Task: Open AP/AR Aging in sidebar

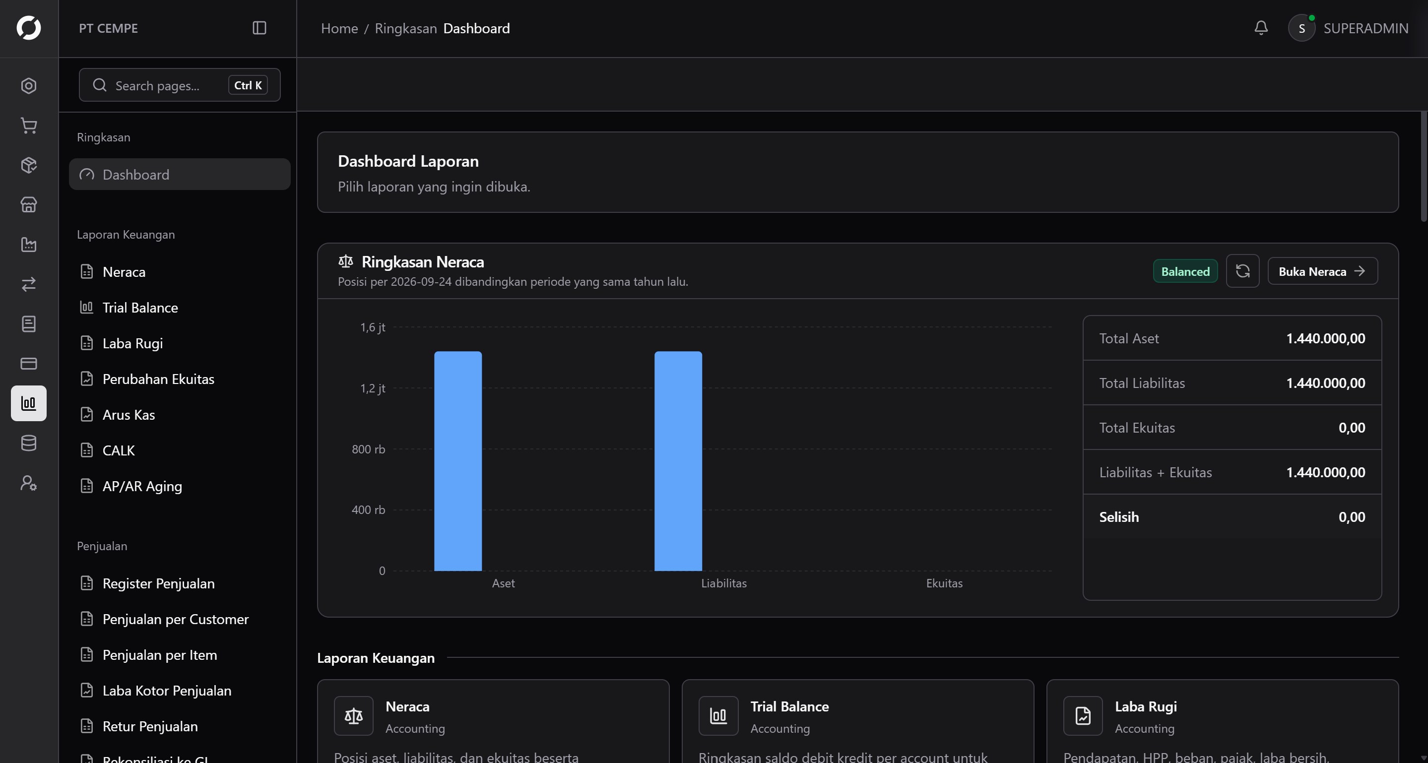Action: pyautogui.click(x=180, y=486)
